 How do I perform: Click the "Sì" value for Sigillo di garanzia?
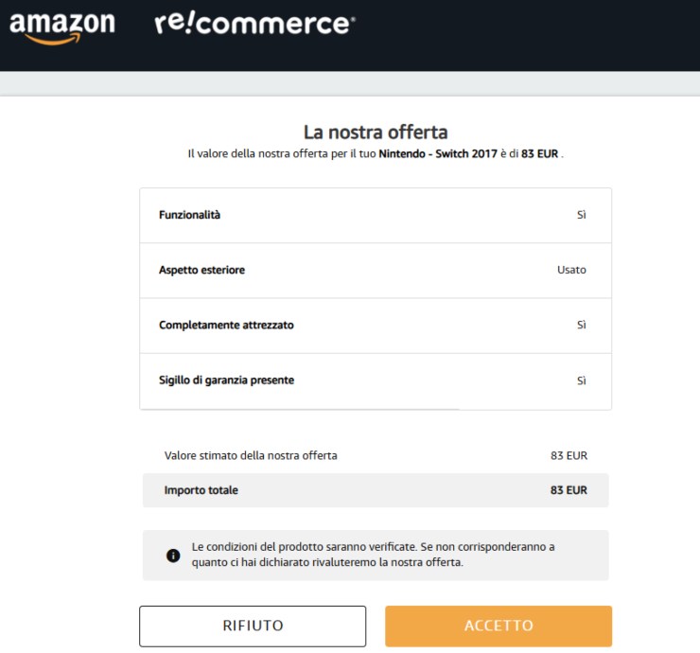(x=581, y=379)
